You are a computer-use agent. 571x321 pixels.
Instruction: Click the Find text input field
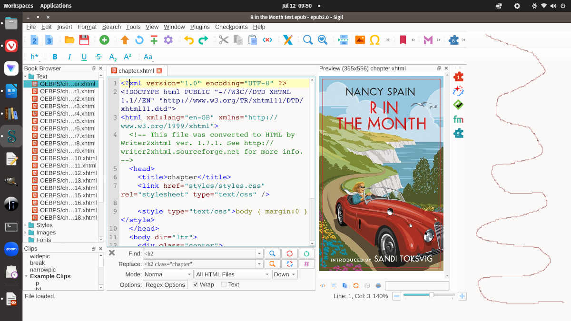click(x=199, y=253)
